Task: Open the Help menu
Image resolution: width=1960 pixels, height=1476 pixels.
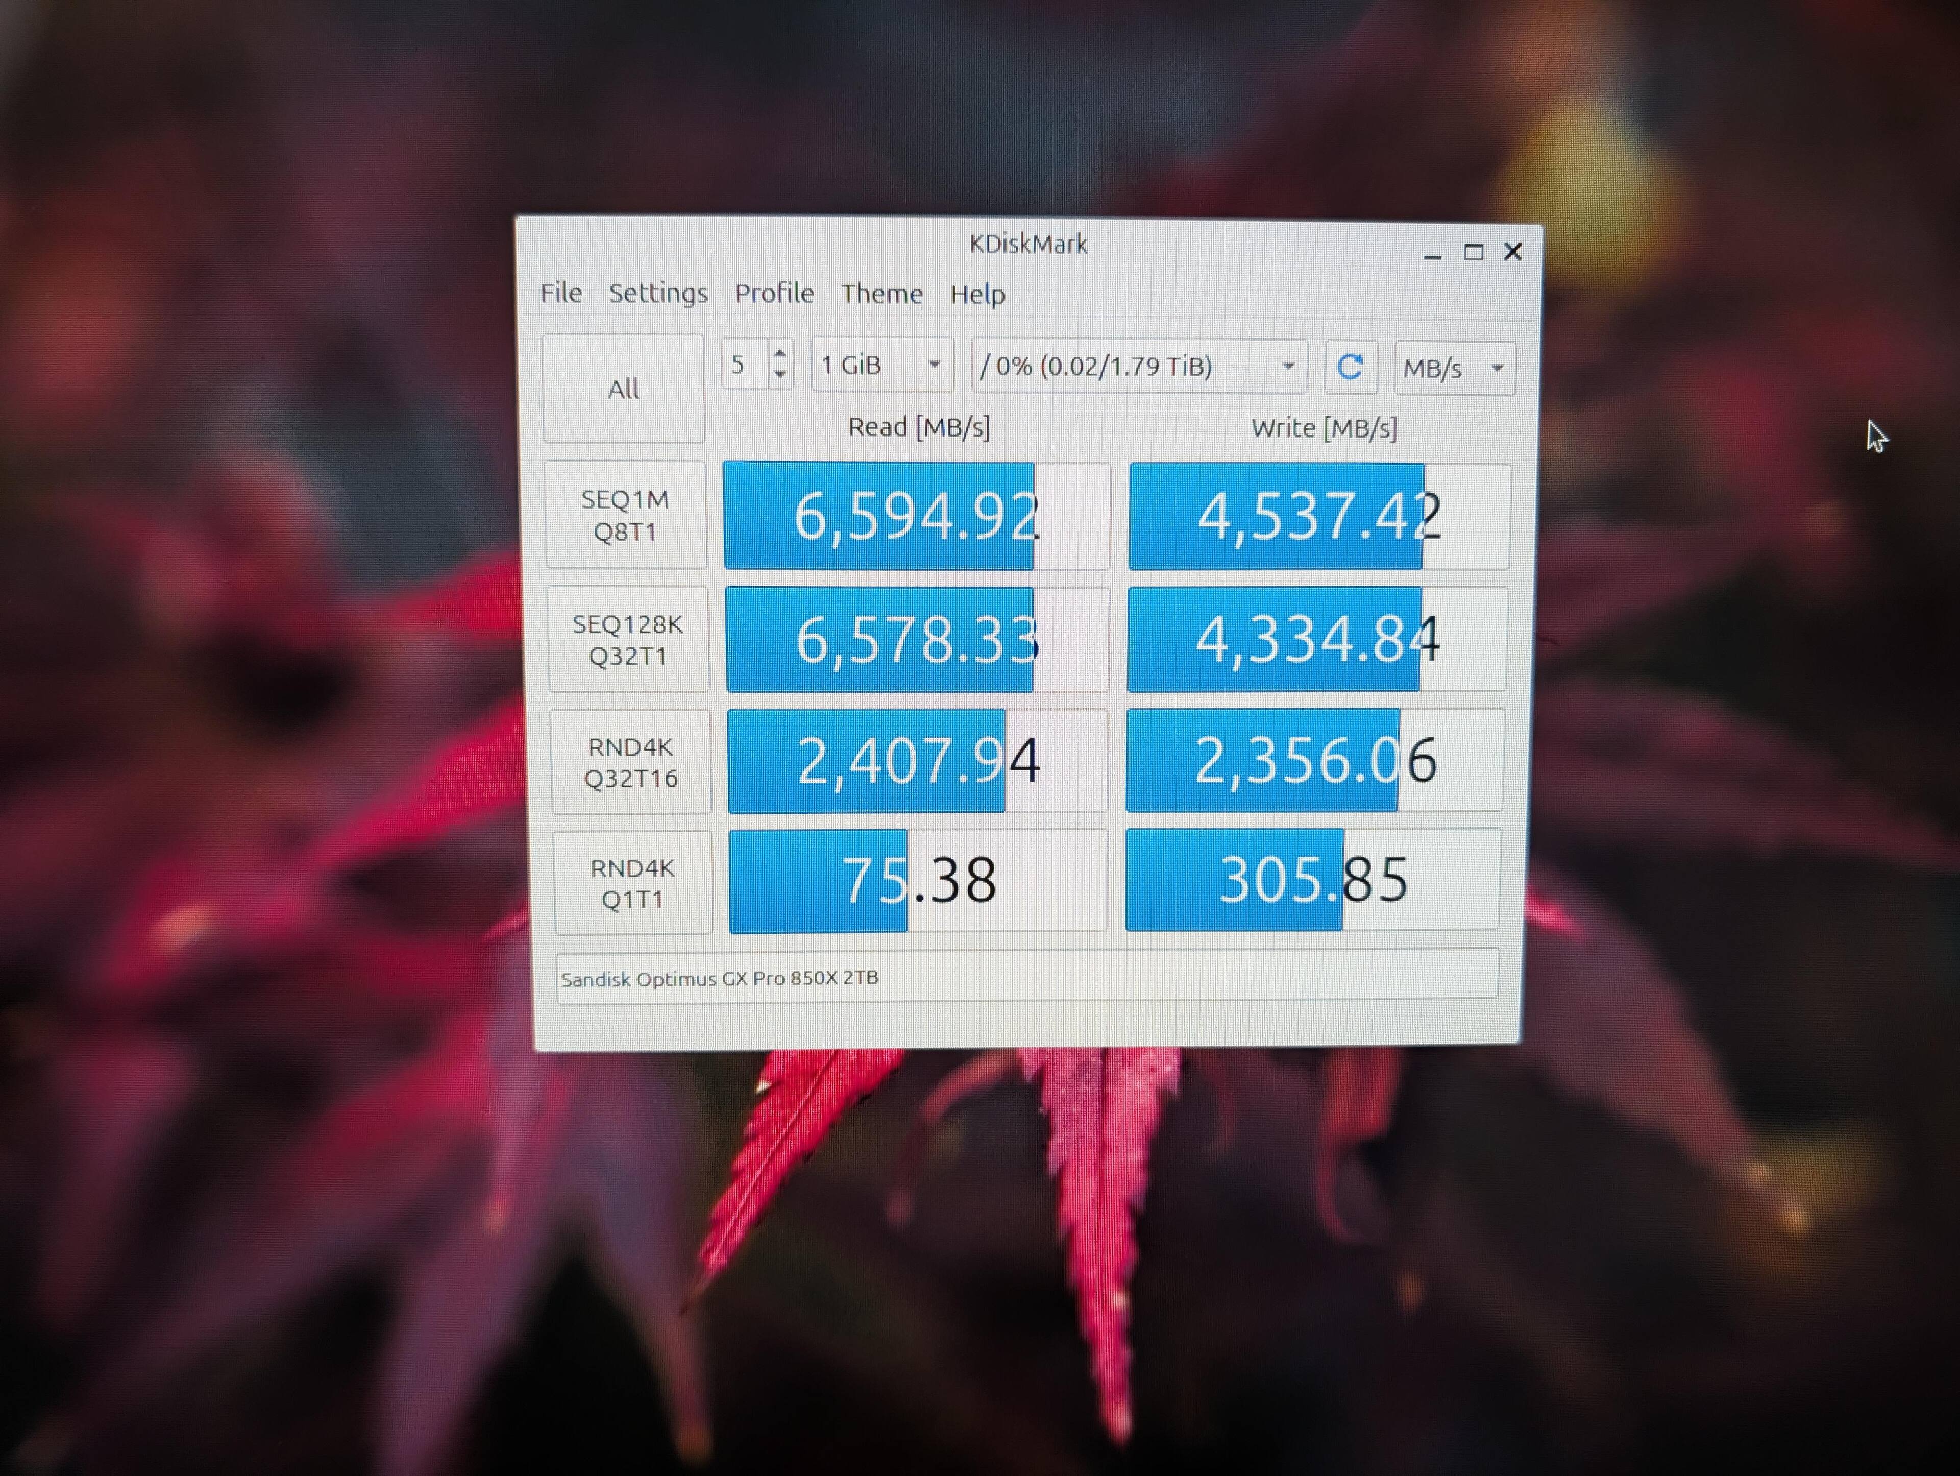Action: (977, 294)
